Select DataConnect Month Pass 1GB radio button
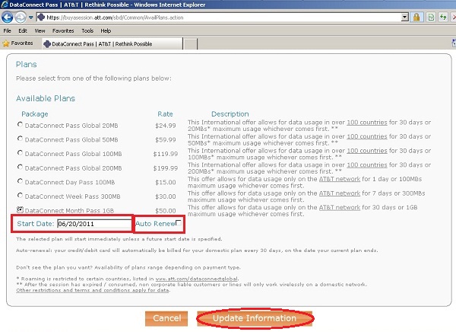Screen dimensions: 456x332 [20, 209]
